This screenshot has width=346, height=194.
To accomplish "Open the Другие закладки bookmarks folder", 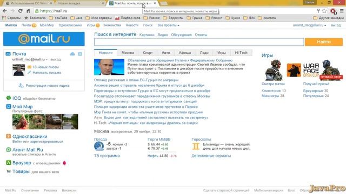I will [328, 18].
